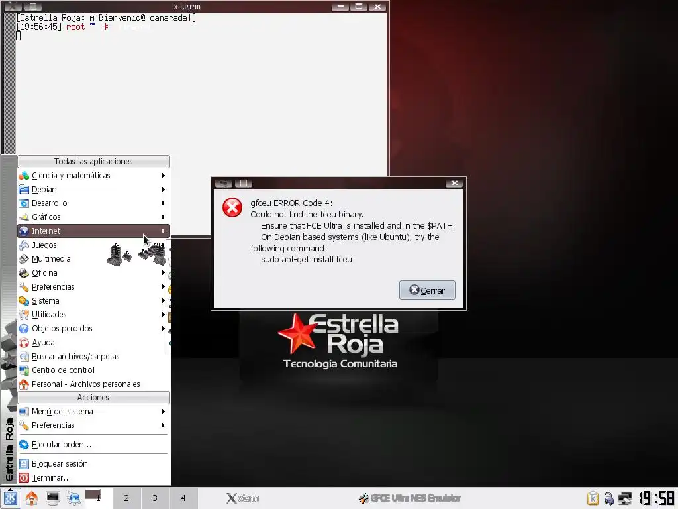Screen dimensions: 678x509
Task: Click the Ciencia y matemáticas icon
Action: coord(24,176)
